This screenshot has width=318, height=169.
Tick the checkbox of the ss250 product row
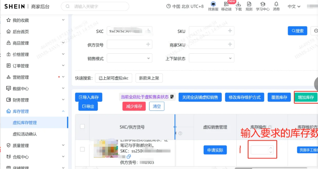point(82,149)
